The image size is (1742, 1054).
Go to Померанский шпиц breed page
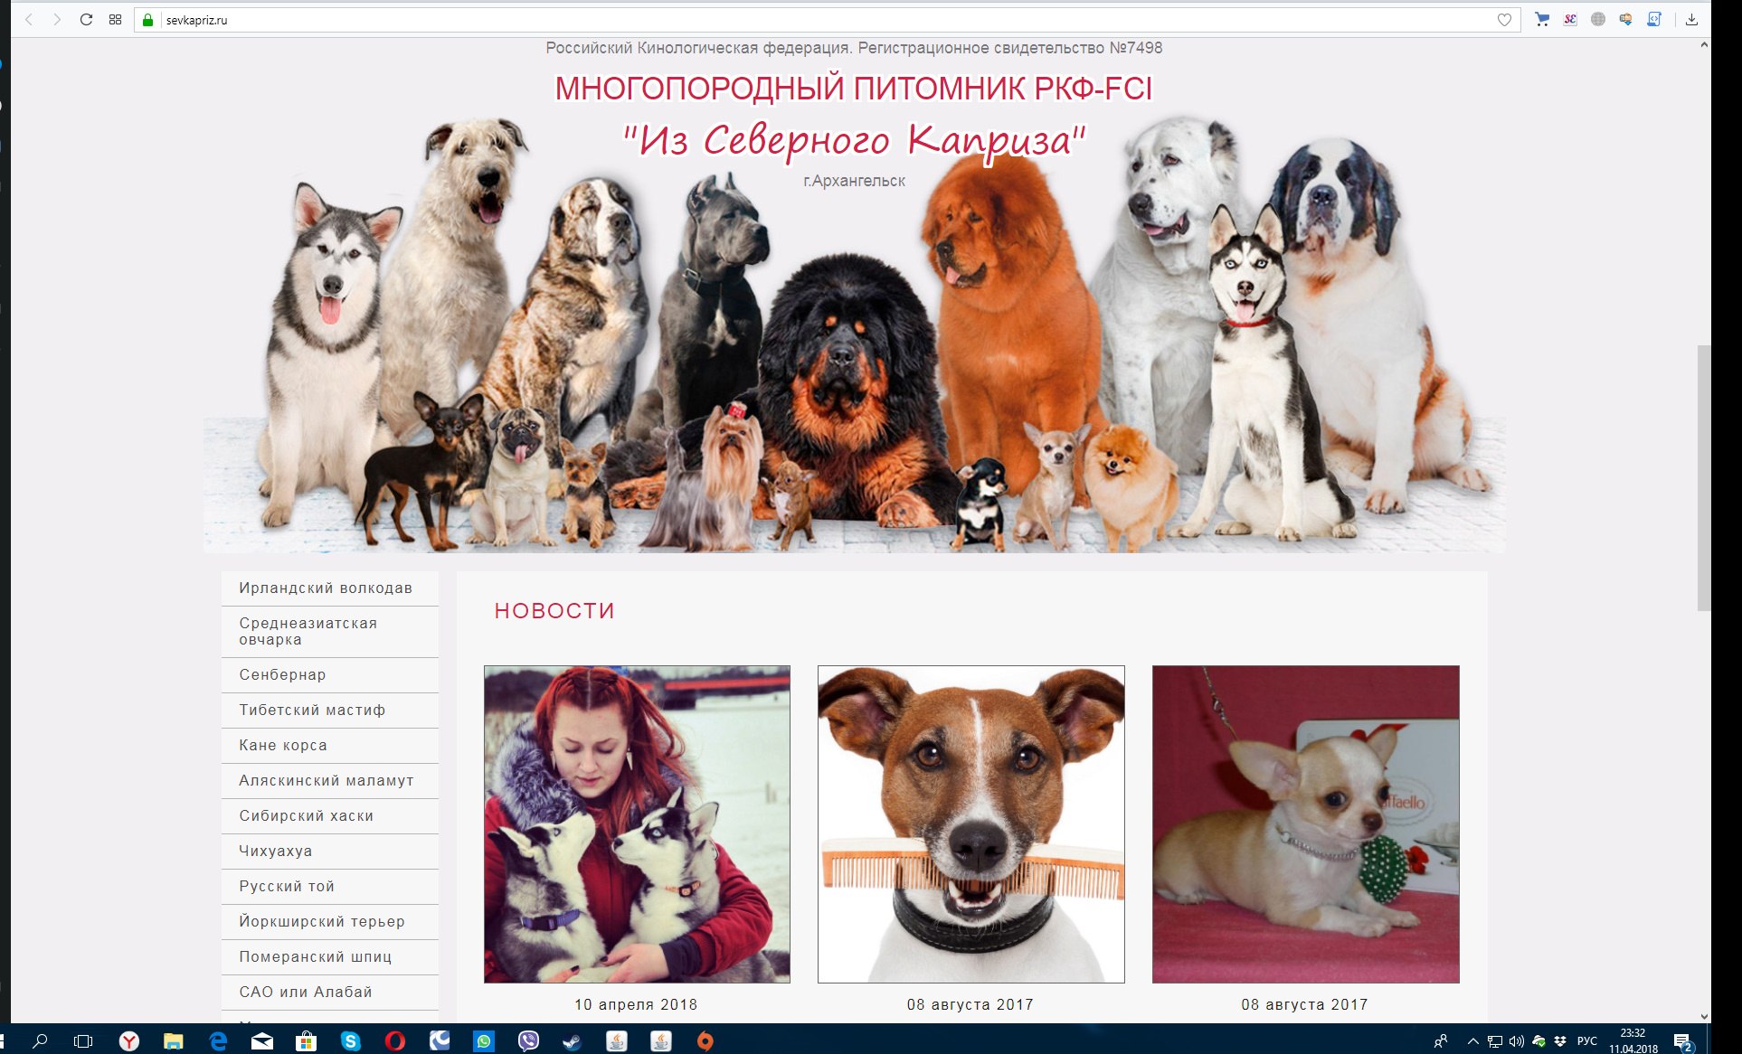point(315,957)
